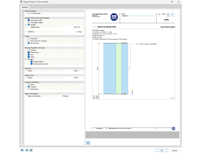Image resolution: width=201 pixels, height=153 pixels.
Task: Maximize the Graphic Printout window
Action: (x=172, y=2)
